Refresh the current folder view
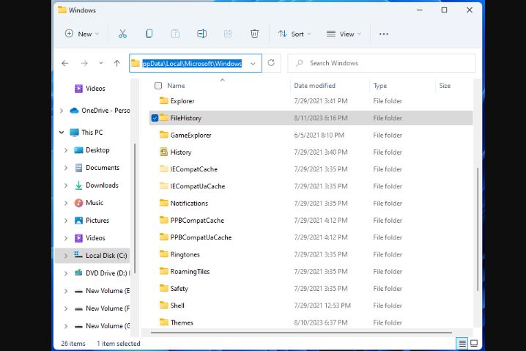Viewport: 526px width, 351px height. (271, 63)
